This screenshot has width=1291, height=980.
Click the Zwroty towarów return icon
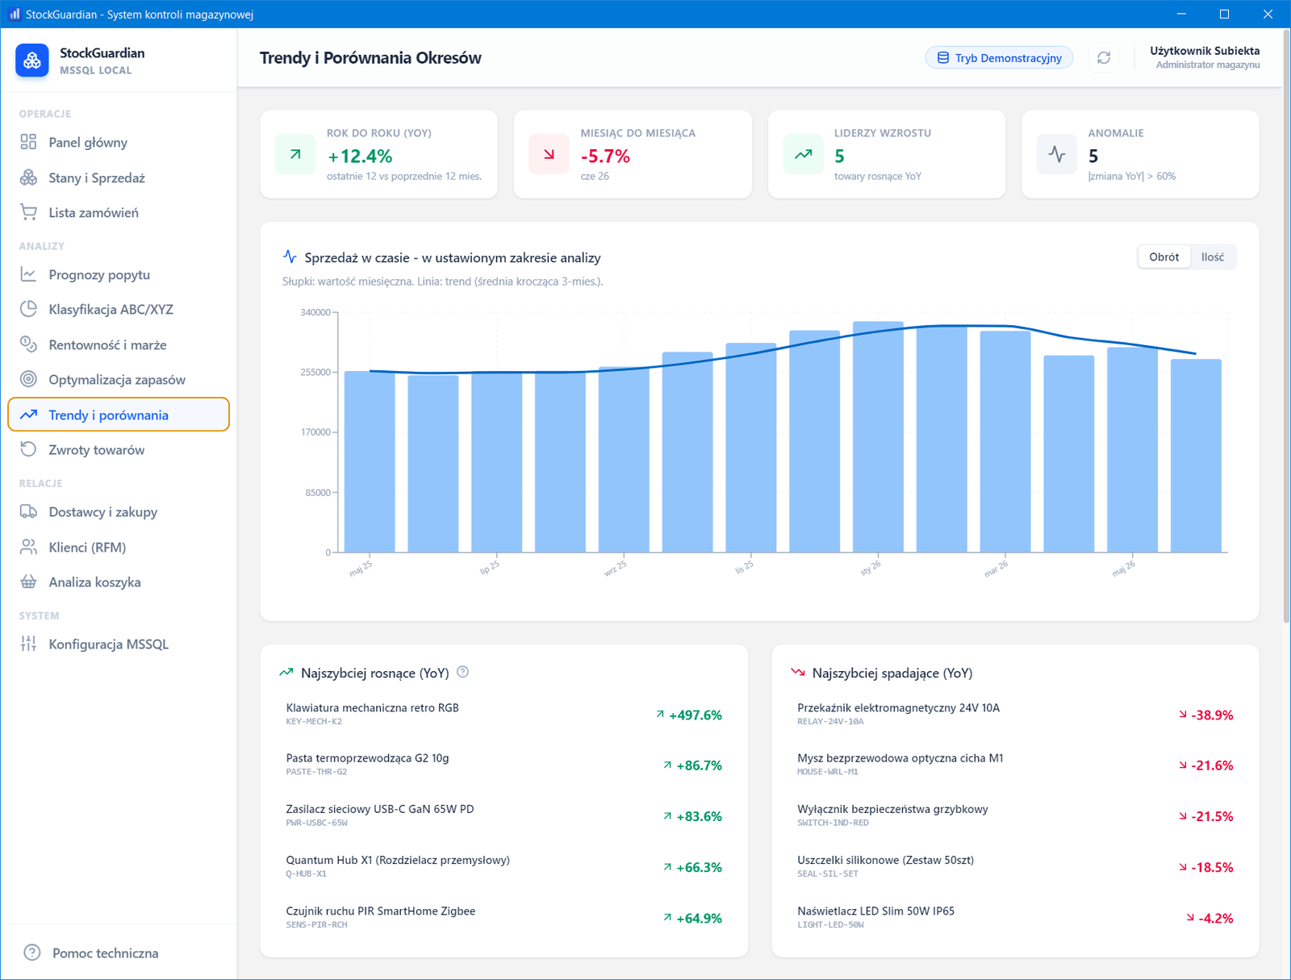(28, 449)
